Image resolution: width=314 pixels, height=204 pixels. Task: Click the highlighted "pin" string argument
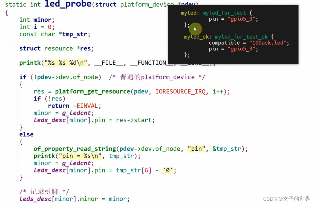pyautogui.click(x=197, y=149)
